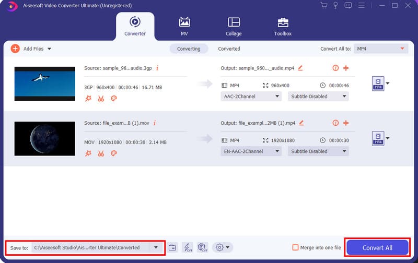Click the 2.14 MB file size
The height and width of the screenshot is (263, 418).
158,142
